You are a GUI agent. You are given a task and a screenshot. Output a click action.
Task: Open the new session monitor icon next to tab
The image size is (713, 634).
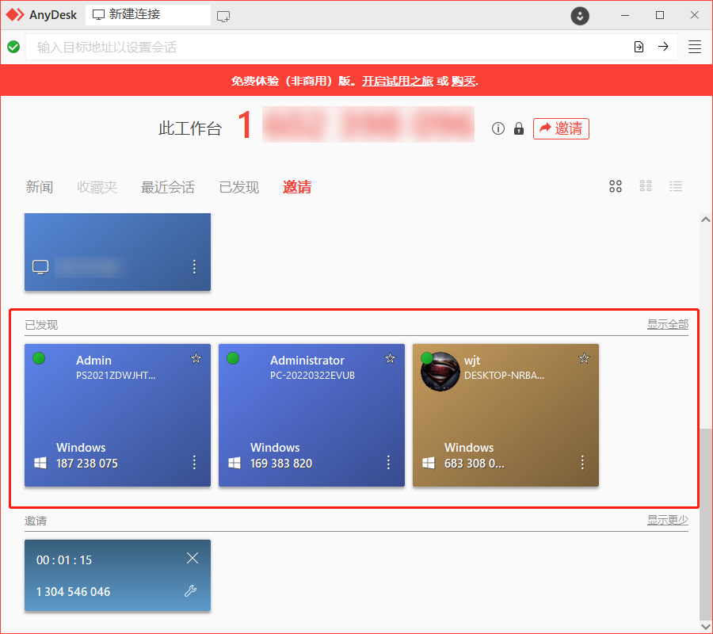[x=223, y=15]
